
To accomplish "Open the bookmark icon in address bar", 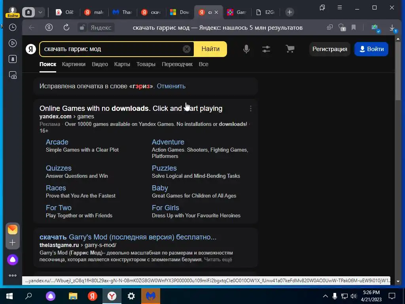I will coord(354,27).
